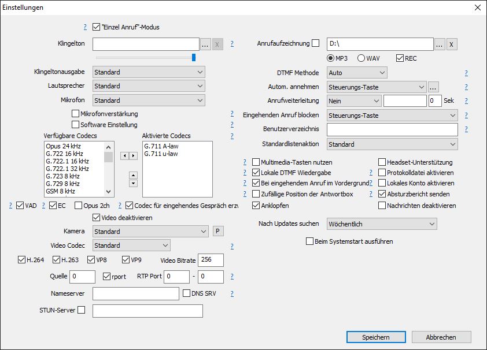Move codec right with arrow button
Viewport: 487px width, 350px height.
pyautogui.click(x=133, y=155)
